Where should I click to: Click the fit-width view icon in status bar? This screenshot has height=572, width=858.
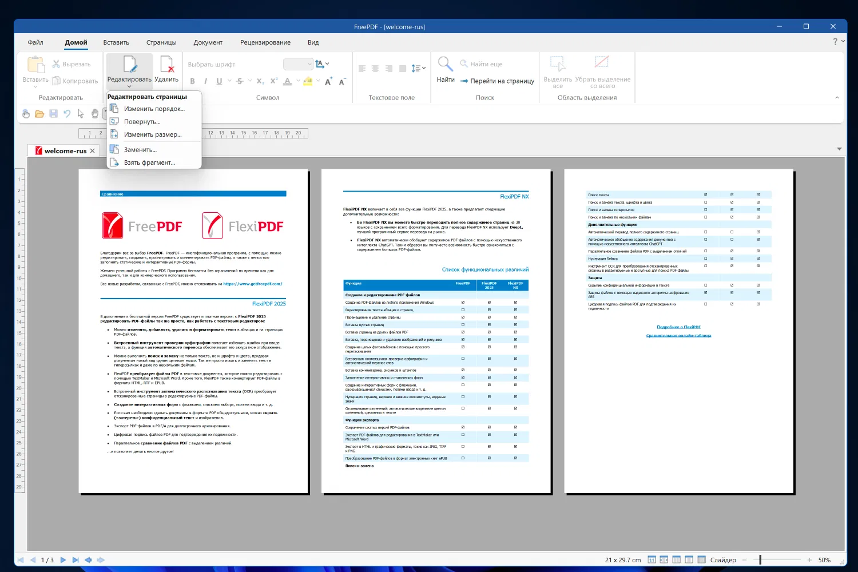[x=664, y=560]
